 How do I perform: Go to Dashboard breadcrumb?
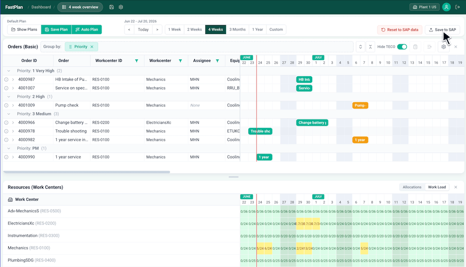[x=41, y=7]
